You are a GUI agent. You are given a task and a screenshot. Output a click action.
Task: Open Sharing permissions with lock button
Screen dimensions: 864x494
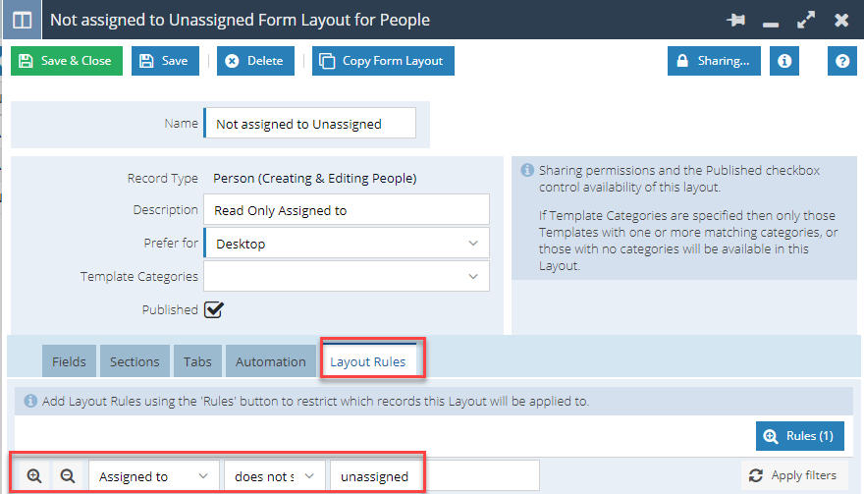click(x=714, y=61)
